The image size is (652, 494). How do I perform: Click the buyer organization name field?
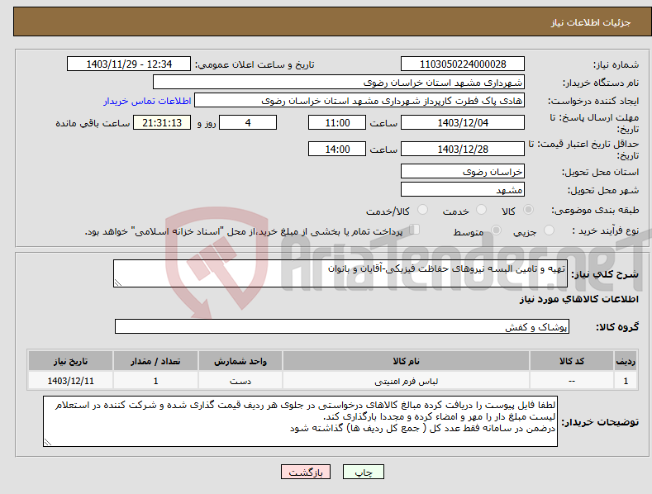point(339,82)
